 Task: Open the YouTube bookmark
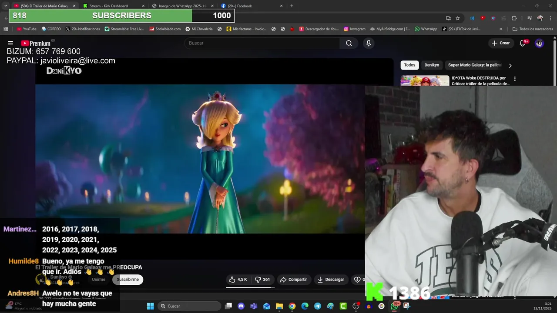coord(27,29)
